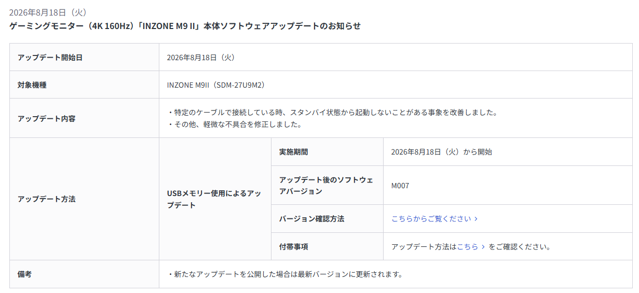Click the アップデート後のソフトウェアバージョン label
Image resolution: width=639 pixels, height=293 pixels.
(x=326, y=185)
